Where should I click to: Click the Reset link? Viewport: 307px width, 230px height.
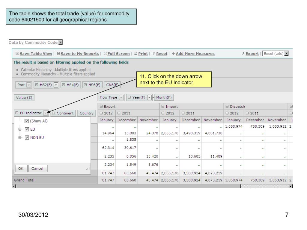(162, 54)
